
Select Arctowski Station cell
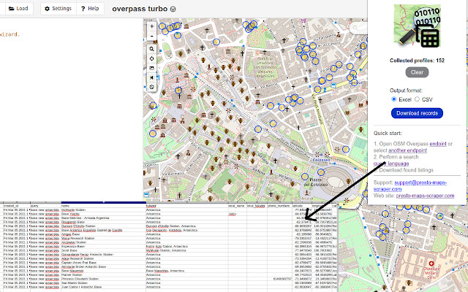coord(104,242)
